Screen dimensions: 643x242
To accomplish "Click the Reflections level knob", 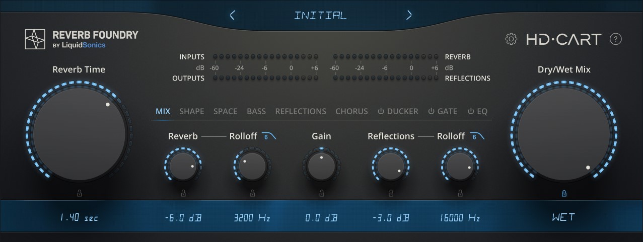I will coord(391,166).
